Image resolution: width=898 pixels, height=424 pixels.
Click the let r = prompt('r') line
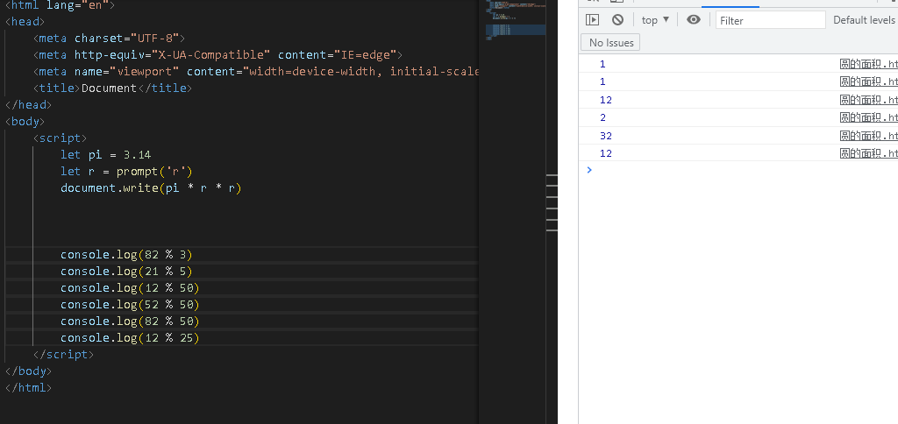point(126,171)
